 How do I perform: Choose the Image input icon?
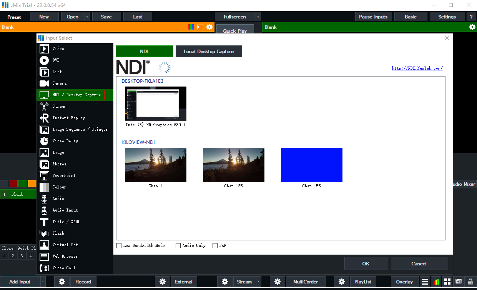(44, 153)
